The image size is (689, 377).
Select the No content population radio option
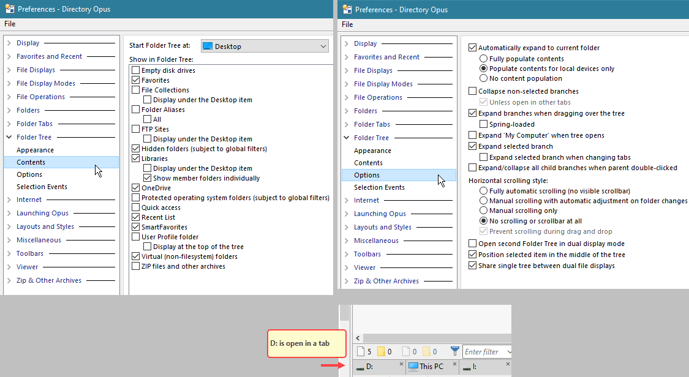[483, 78]
